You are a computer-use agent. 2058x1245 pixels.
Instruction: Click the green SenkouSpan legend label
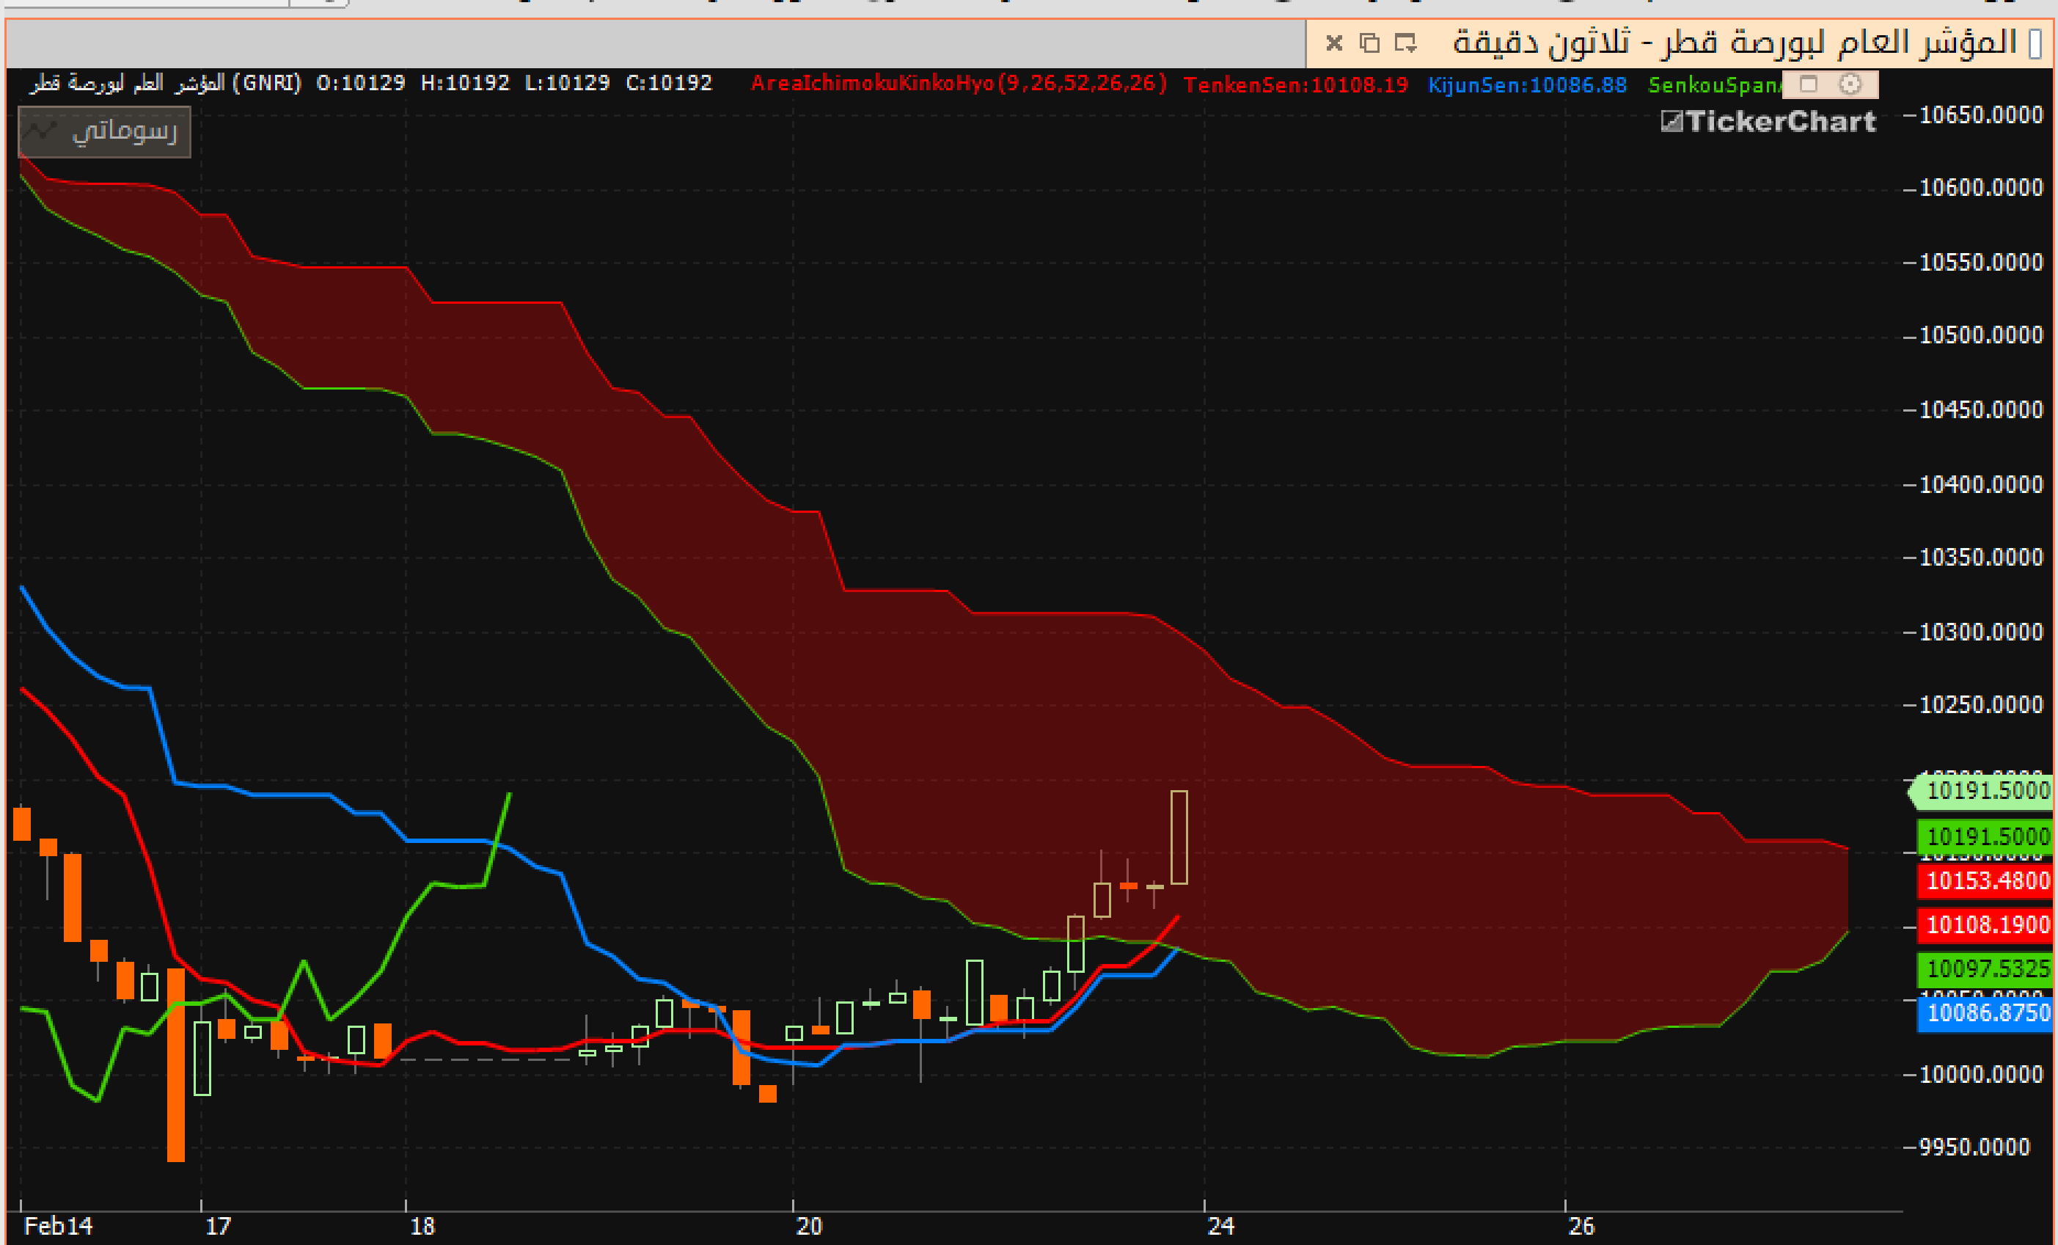(1714, 85)
